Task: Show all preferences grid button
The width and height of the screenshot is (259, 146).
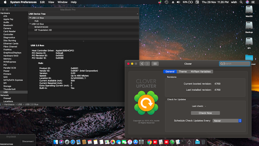Action: pyautogui.click(x=155, y=64)
